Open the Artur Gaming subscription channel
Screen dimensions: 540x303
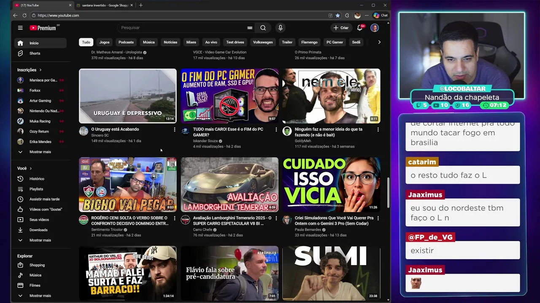(41, 101)
